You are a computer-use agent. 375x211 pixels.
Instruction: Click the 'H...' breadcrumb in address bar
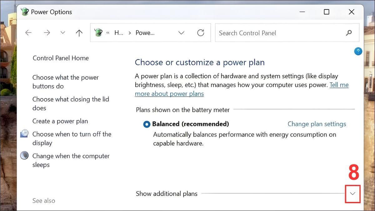[x=119, y=33]
